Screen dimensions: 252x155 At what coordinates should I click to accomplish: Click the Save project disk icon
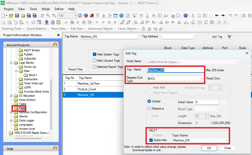(x=17, y=15)
